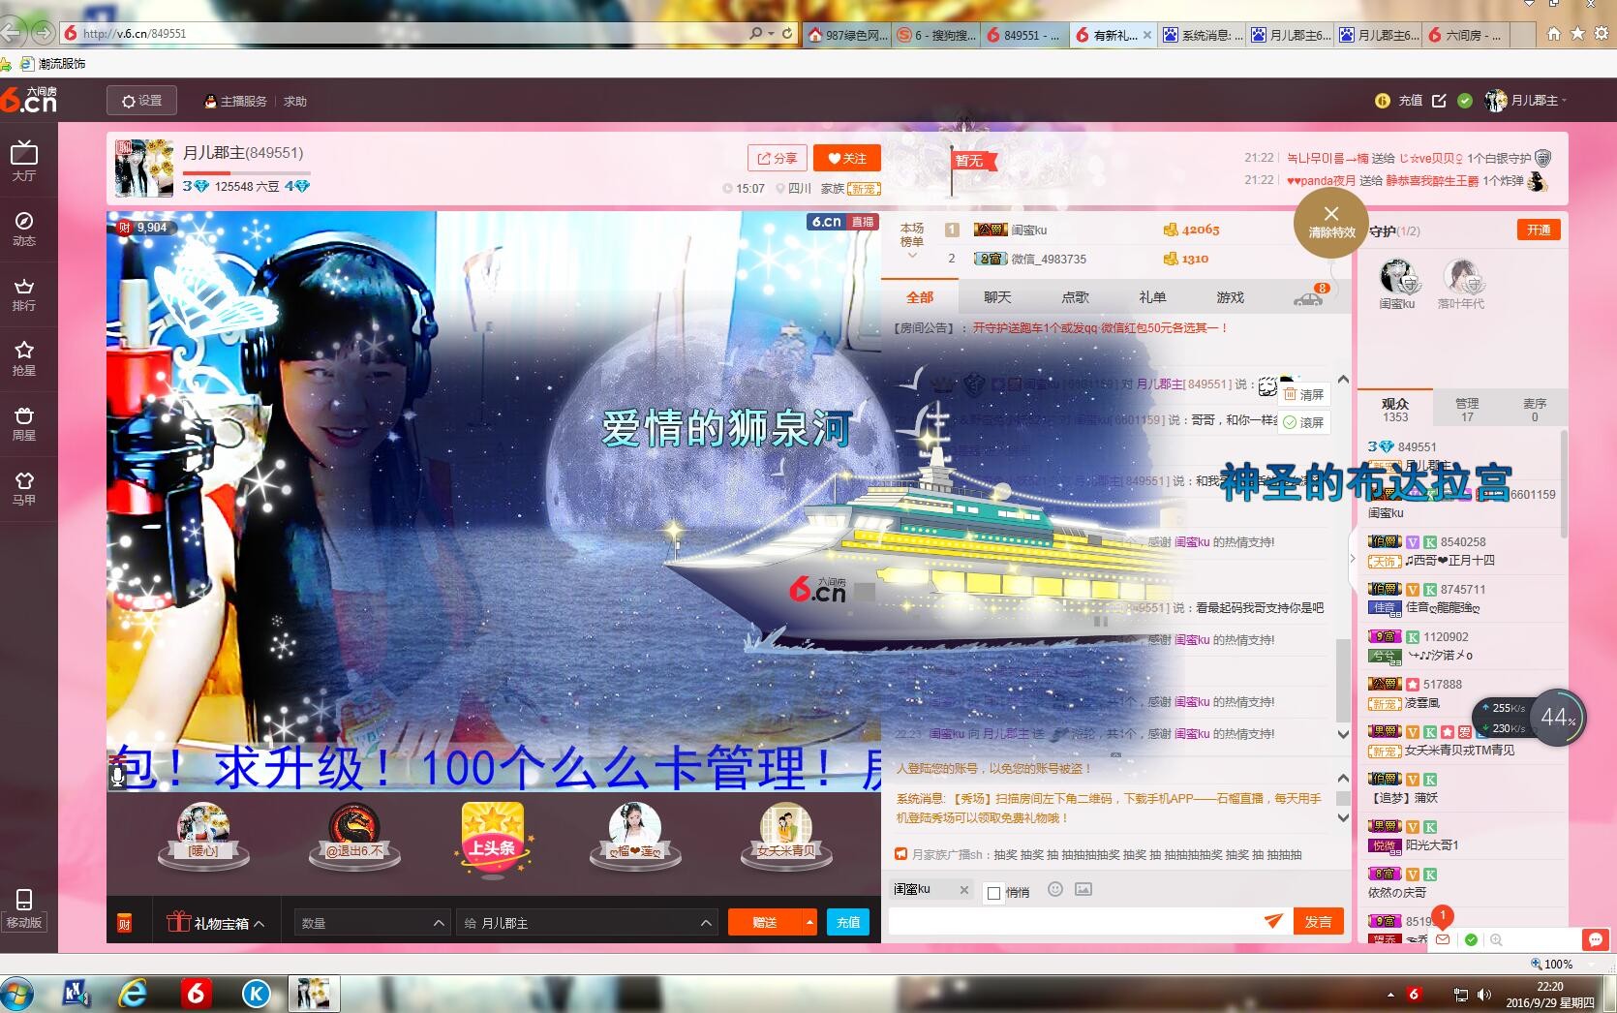Open the mail messages icon with badge
Screen dimensions: 1617x1013
click(1443, 939)
